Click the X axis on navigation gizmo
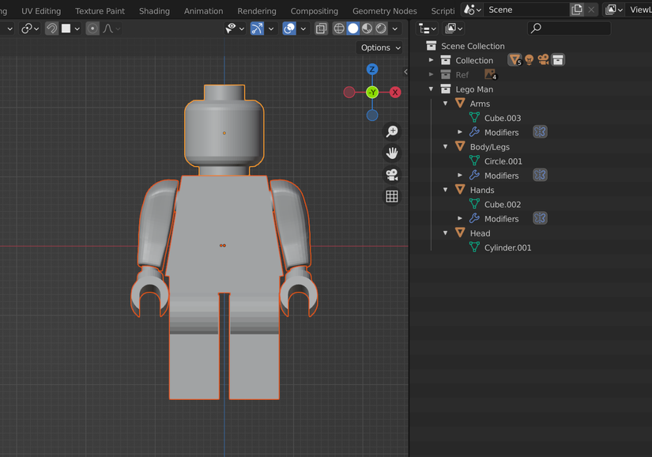This screenshot has height=457, width=652. [395, 92]
